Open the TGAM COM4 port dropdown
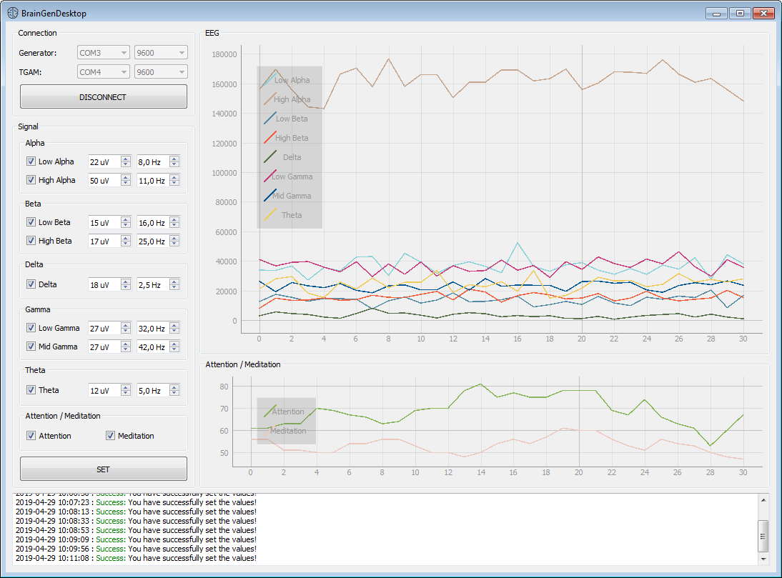Image resolution: width=782 pixels, height=578 pixels. point(103,72)
